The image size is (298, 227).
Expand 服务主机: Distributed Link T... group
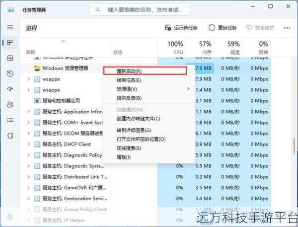click(x=28, y=177)
